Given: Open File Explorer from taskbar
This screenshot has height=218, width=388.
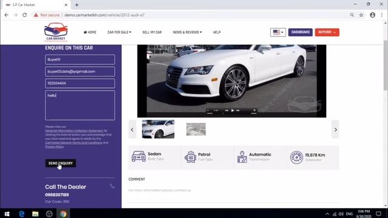Looking at the screenshot, I should coord(35,214).
